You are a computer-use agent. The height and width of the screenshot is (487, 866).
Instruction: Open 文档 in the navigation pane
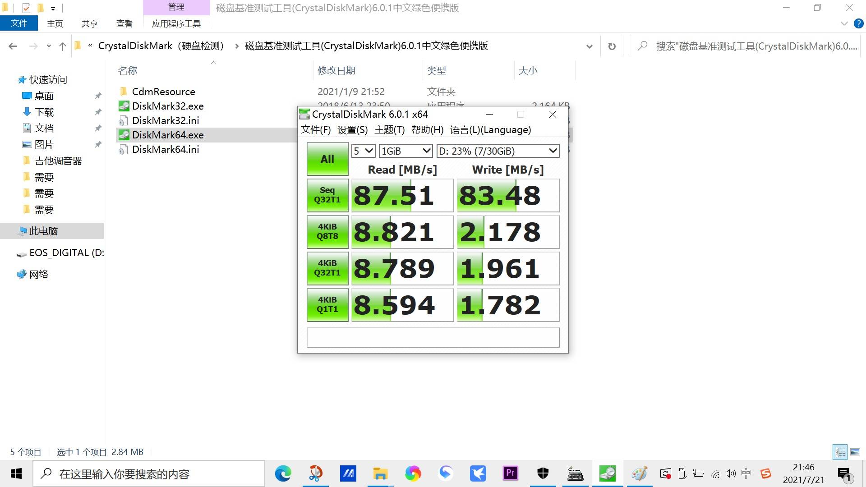pyautogui.click(x=44, y=128)
